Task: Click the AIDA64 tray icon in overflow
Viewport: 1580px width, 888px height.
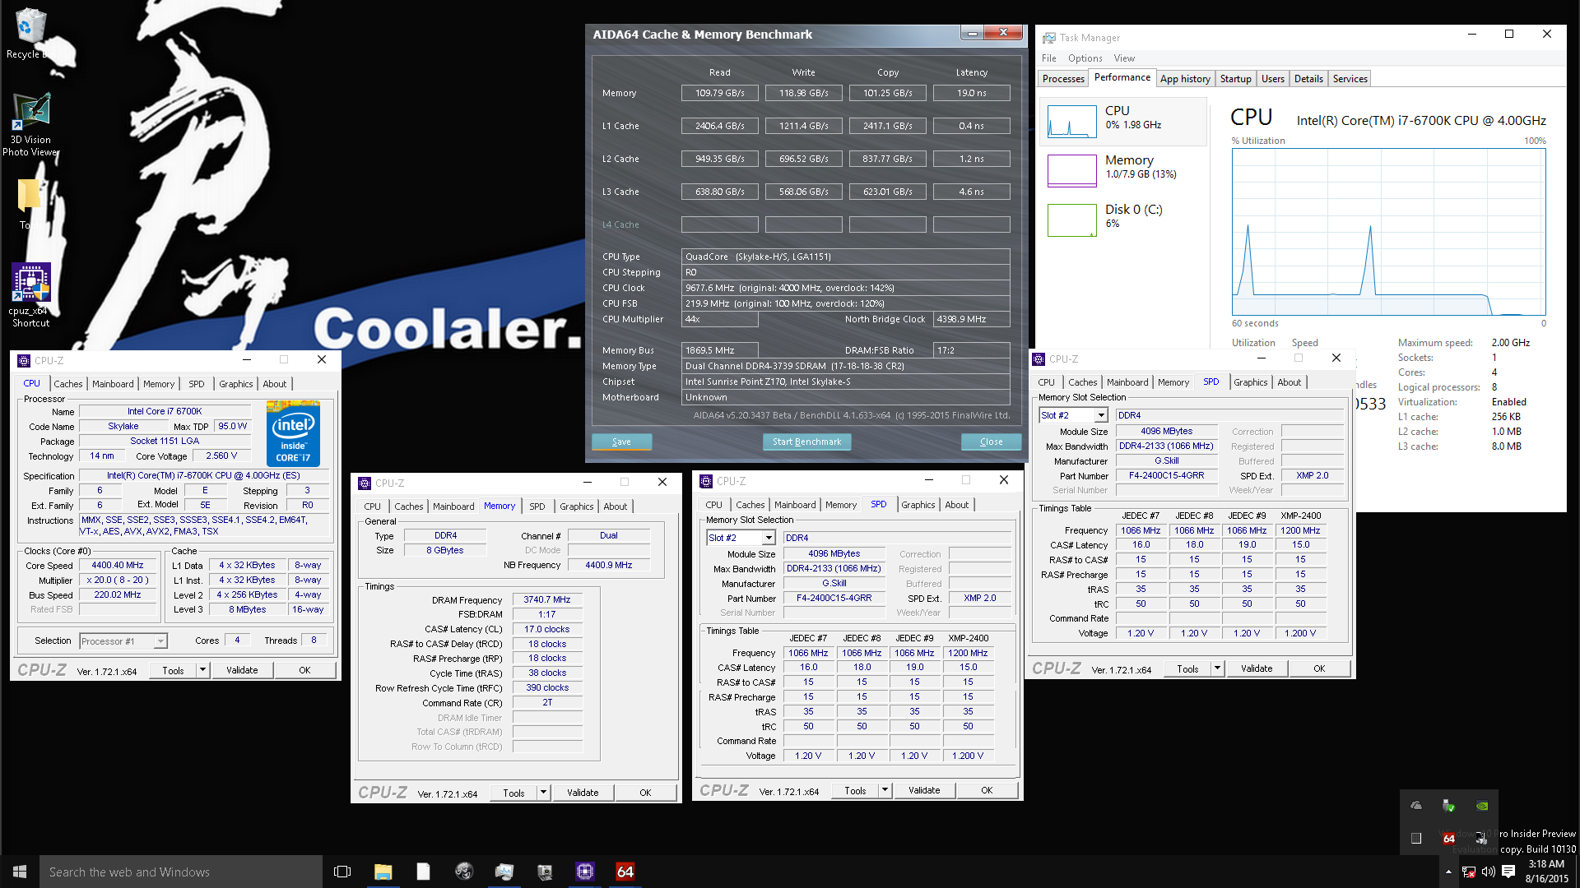Action: [1448, 839]
